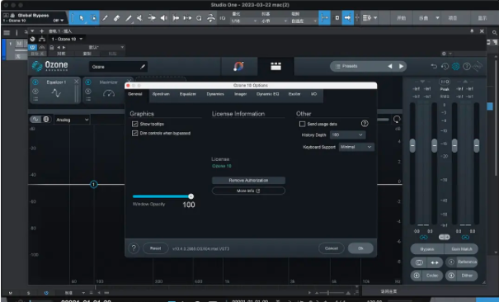
Task: Click OK in Ozone Options dialog
Action: (x=360, y=248)
